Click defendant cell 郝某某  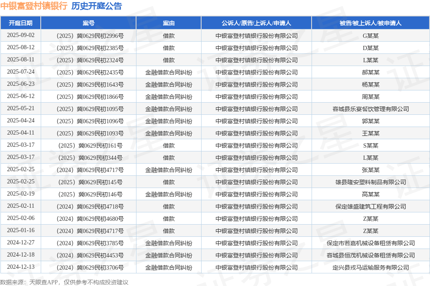pos(370,72)
